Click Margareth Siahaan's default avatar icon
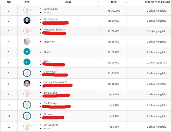The width and height of the screenshot is (171, 132). tap(27, 31)
